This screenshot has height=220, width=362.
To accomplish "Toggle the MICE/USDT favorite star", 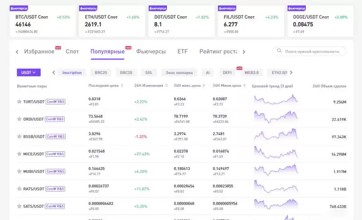I will (19, 154).
